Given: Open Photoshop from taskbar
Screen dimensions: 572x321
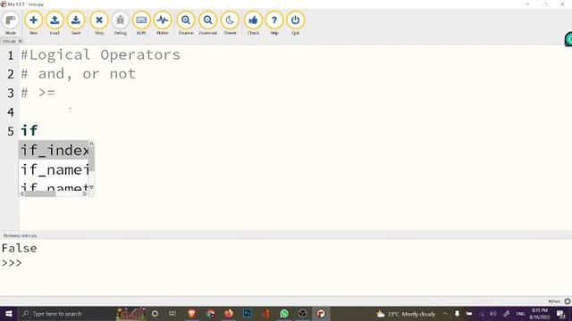Looking at the screenshot, I should (248, 314).
